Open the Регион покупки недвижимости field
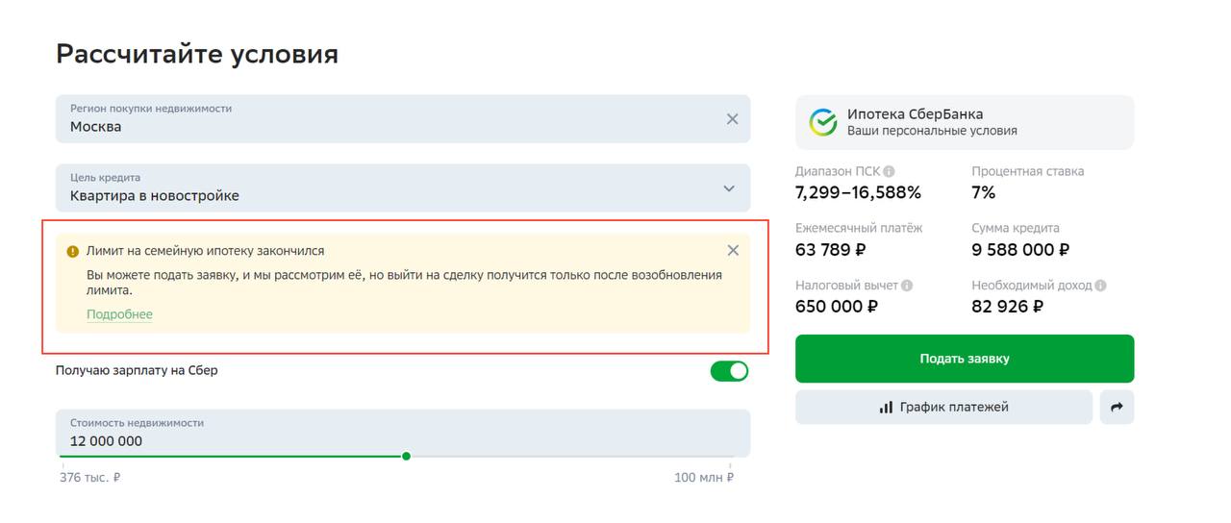Image resolution: width=1231 pixels, height=523 pixels. 385,119
